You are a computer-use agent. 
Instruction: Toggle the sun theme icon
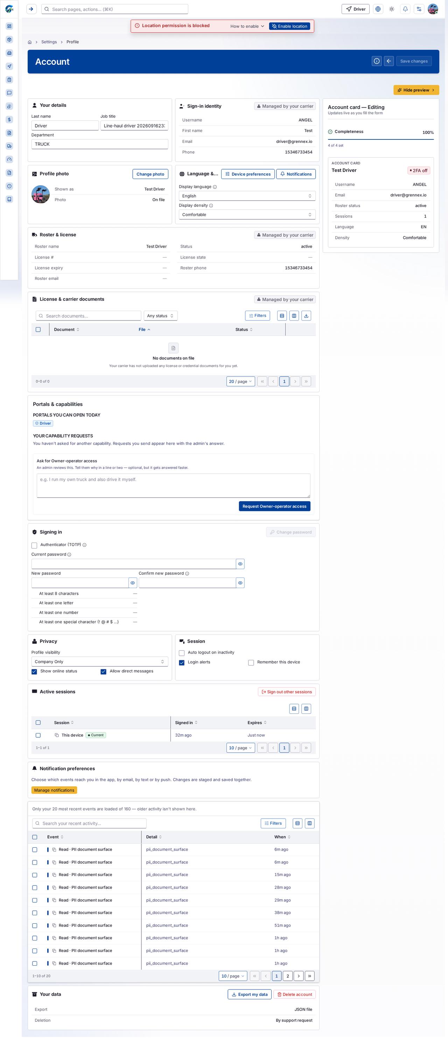tap(391, 9)
